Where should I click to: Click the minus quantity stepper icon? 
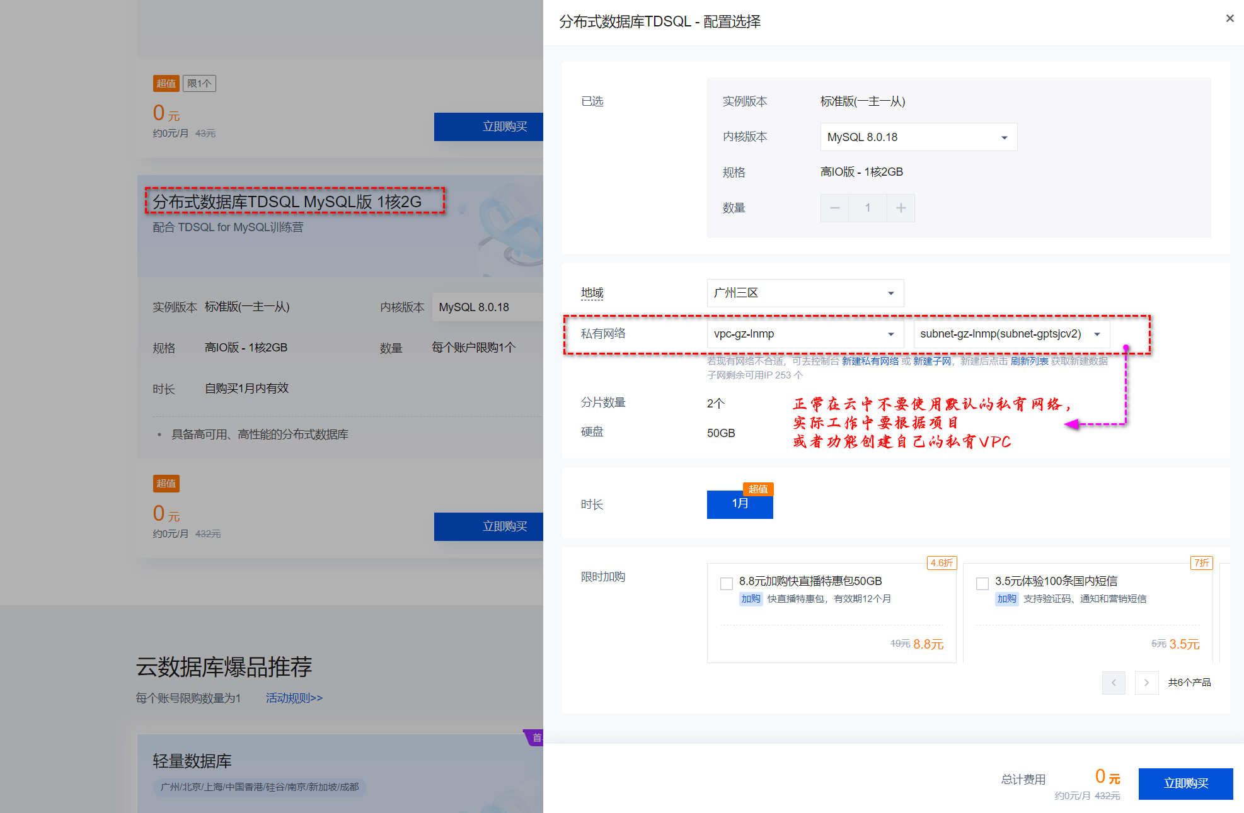pyautogui.click(x=834, y=208)
